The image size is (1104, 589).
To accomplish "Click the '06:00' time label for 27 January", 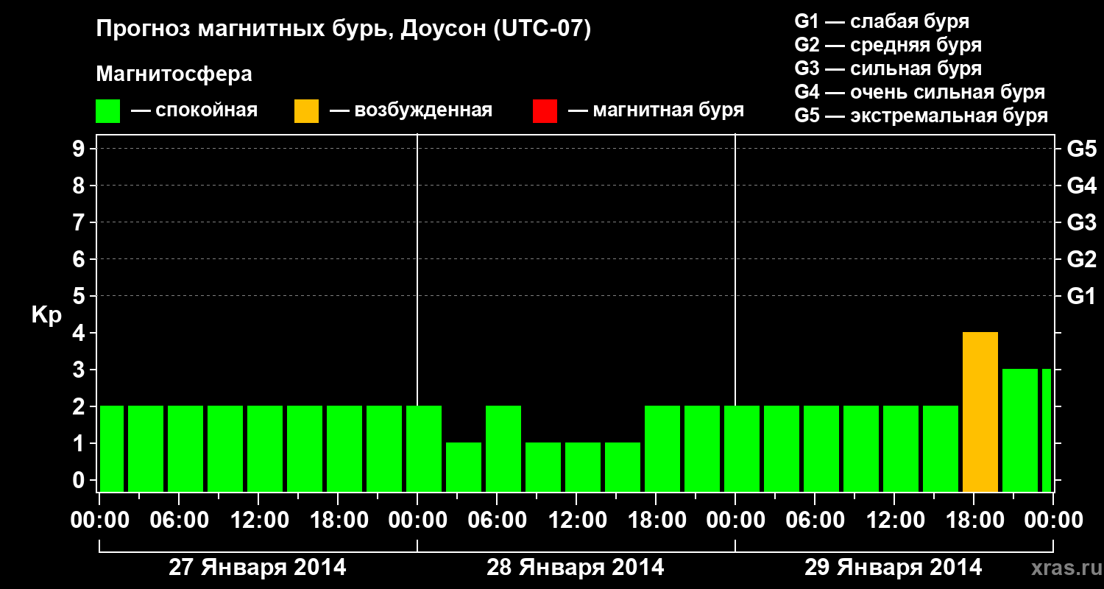I will point(179,521).
